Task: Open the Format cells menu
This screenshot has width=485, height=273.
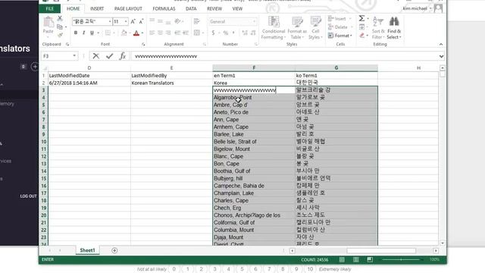Action: pos(340,36)
